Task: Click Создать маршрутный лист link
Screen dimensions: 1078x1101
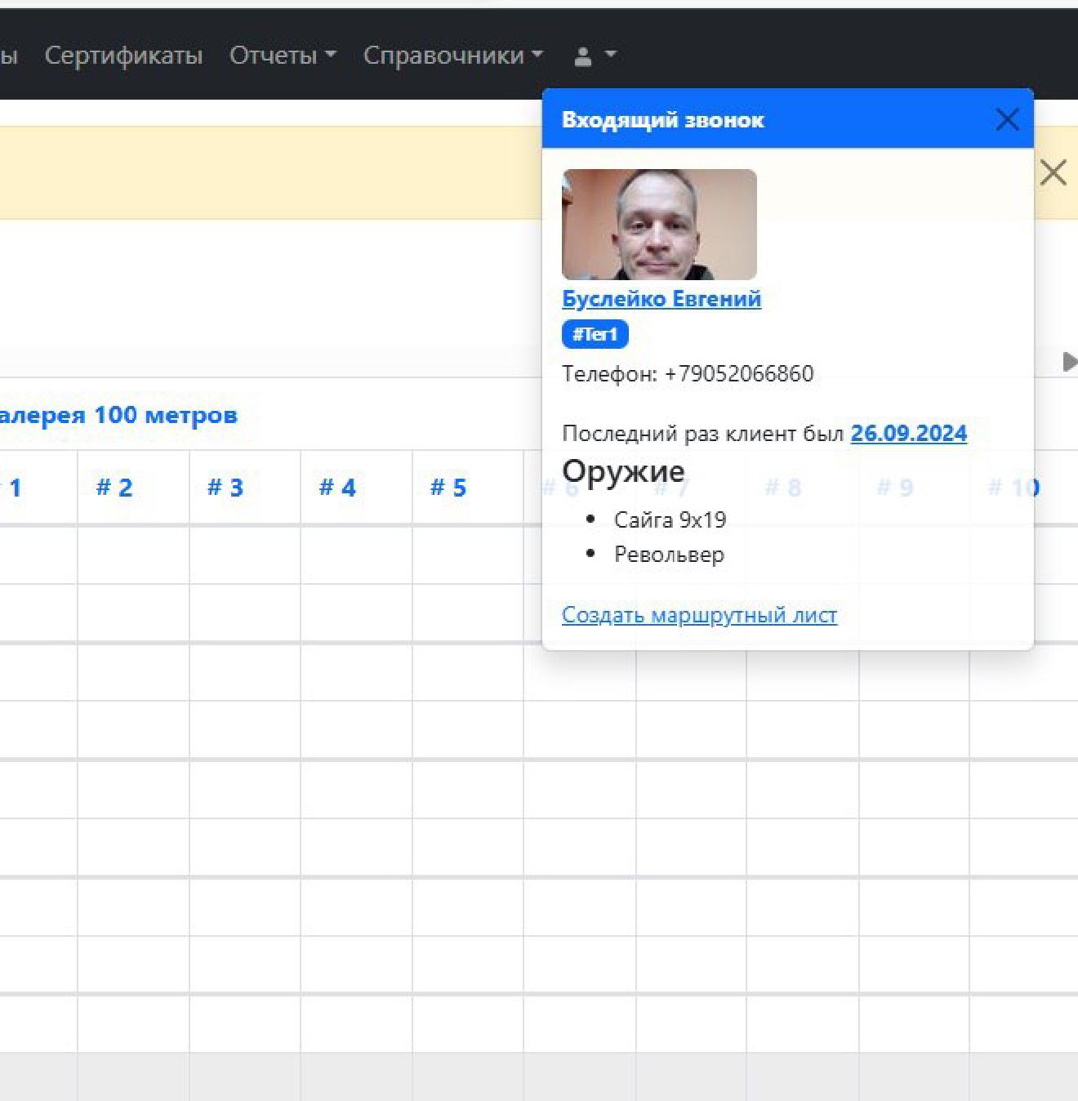Action: (x=699, y=615)
